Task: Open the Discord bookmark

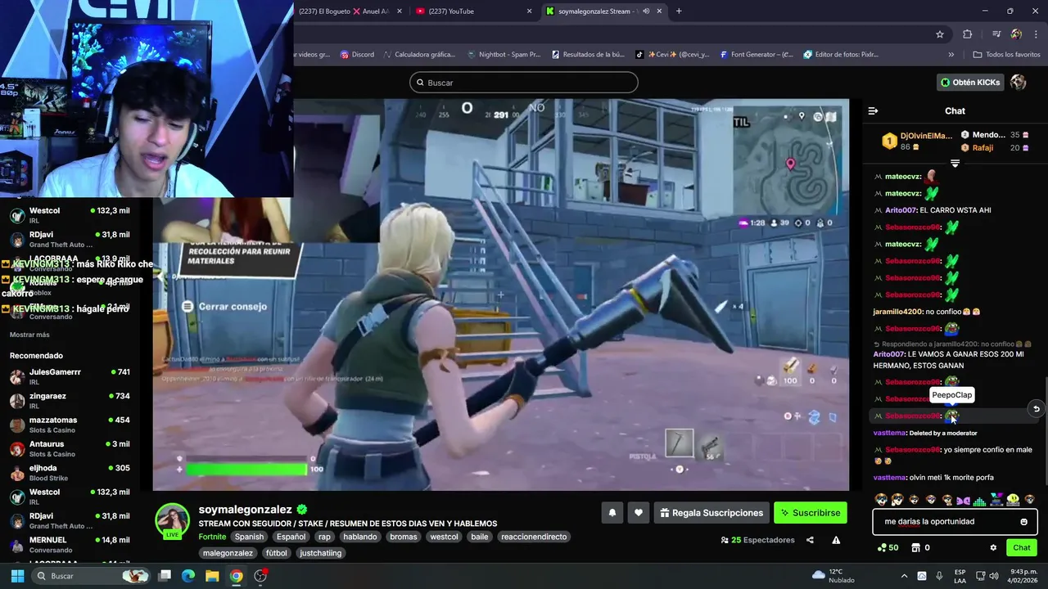Action: pyautogui.click(x=357, y=55)
